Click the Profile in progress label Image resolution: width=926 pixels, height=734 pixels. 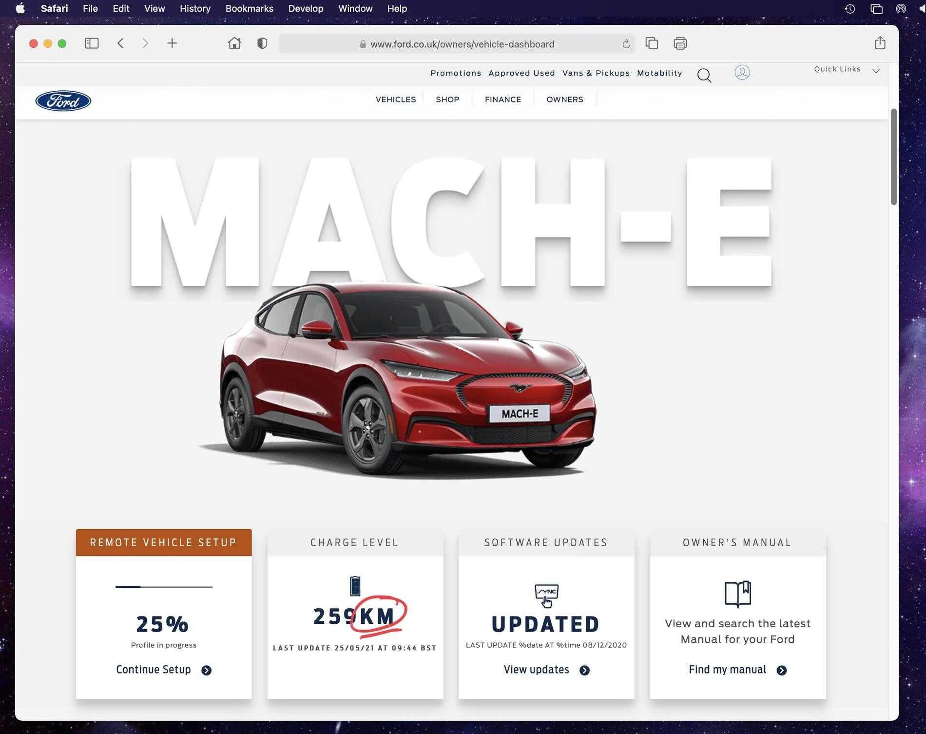click(x=164, y=645)
